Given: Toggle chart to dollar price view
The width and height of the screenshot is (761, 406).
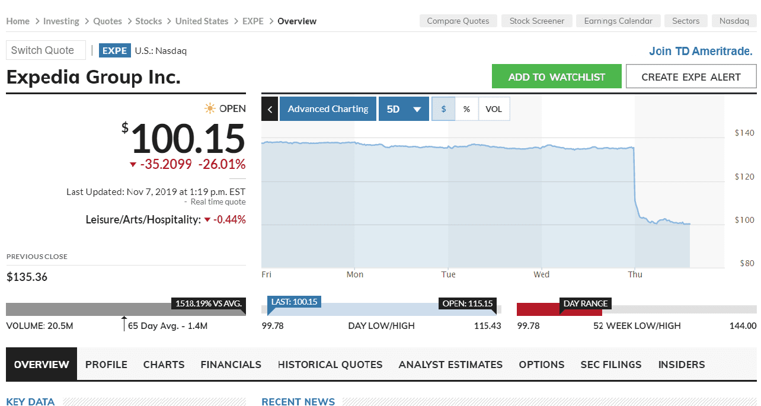Looking at the screenshot, I should (x=443, y=109).
